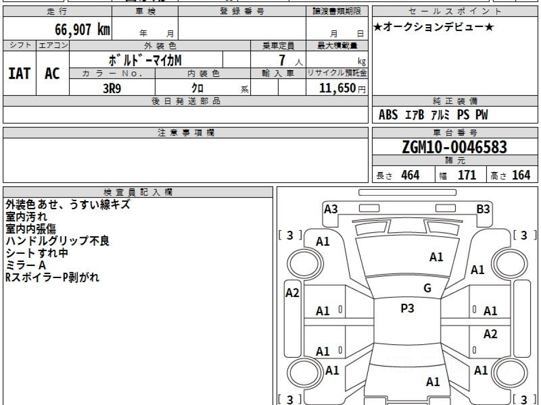This screenshot has width=541, height=405.
Task: Click inspector note 室内汚れ
Action: (x=27, y=217)
